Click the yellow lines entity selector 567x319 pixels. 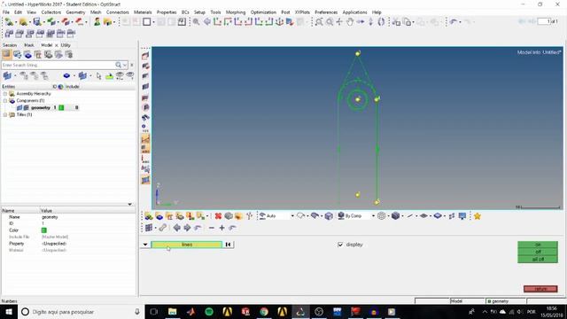click(187, 245)
